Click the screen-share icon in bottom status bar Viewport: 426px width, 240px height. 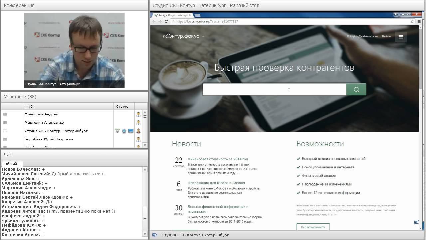click(154, 235)
